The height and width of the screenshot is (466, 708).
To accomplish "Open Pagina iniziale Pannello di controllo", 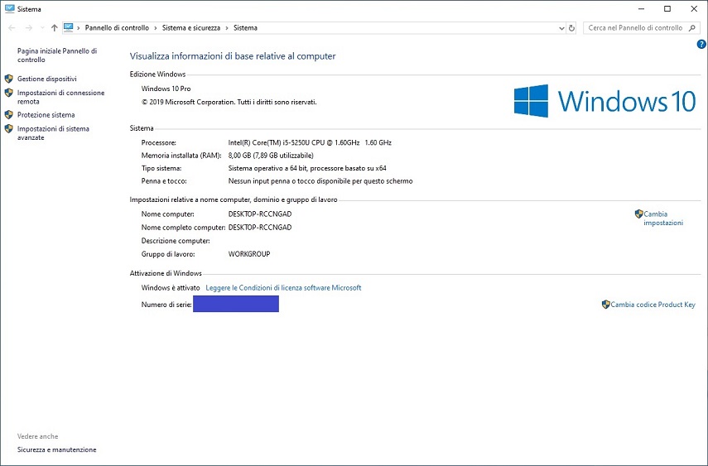I will click(x=57, y=55).
